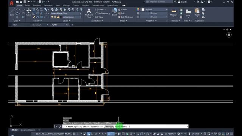Click the Plot (print) icon in quick access toolbar

(40, 2)
